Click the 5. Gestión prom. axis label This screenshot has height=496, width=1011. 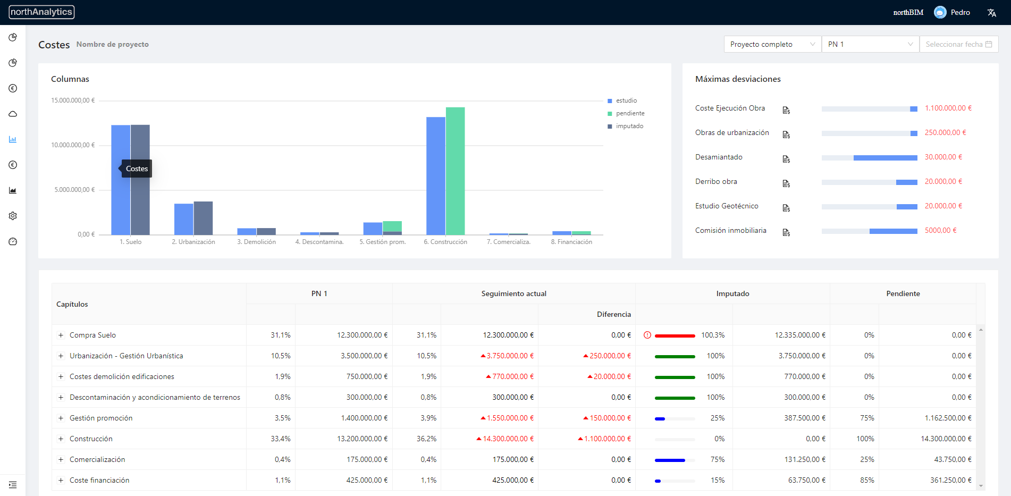(382, 242)
